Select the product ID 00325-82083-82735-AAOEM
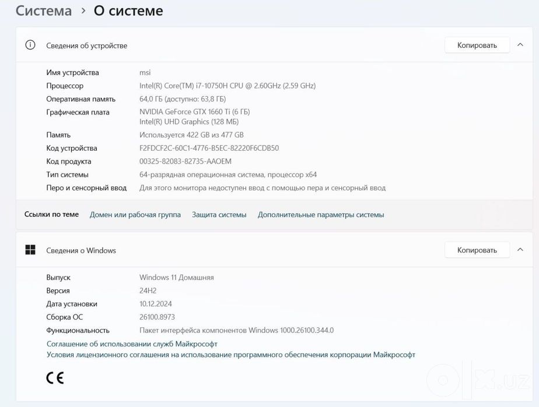 point(185,161)
